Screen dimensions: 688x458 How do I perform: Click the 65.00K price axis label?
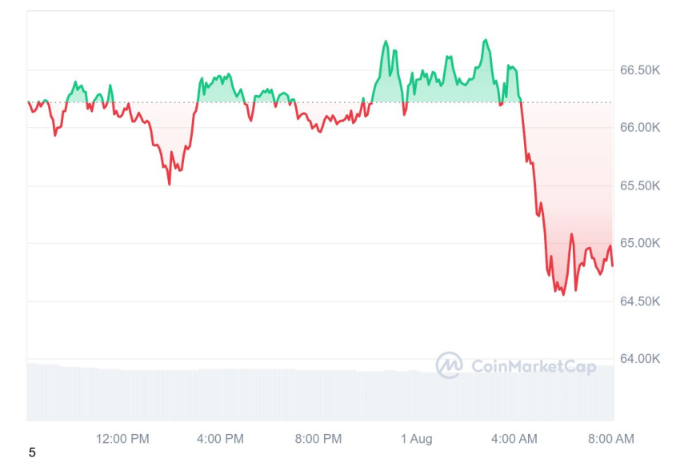(640, 243)
